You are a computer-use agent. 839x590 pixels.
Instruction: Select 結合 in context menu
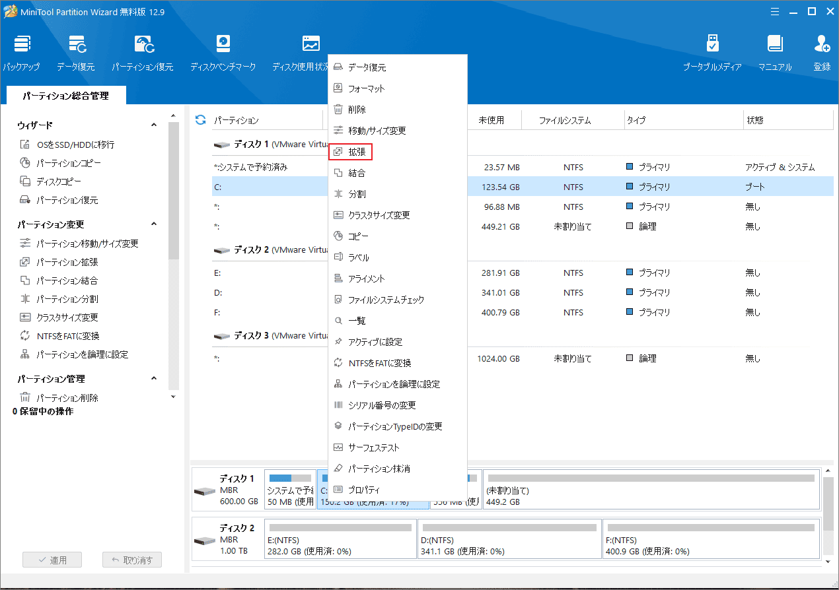(398, 173)
